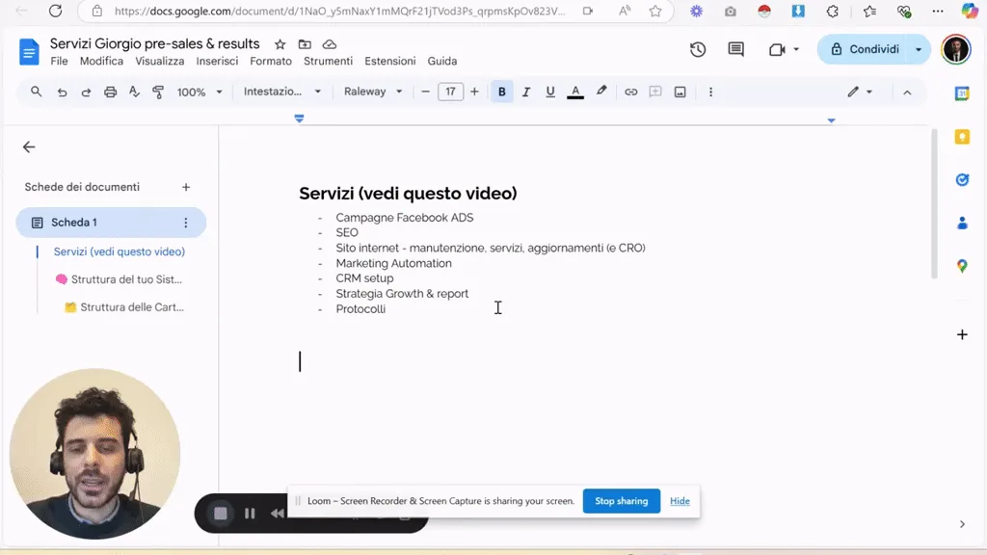Pause the Loom recording
This screenshot has height=555, width=987.
[x=250, y=514]
